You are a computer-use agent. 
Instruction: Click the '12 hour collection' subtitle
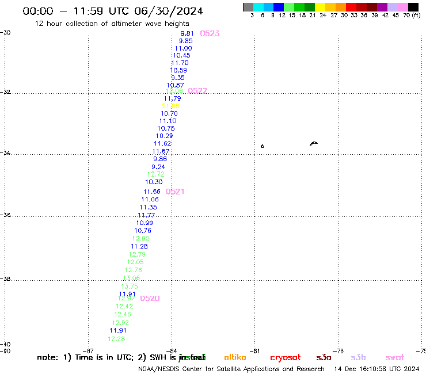[x=112, y=24]
